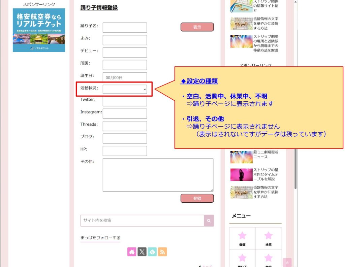The height and width of the screenshot is (267, 345).
Task: Focus the 誕生日 date field
Action: [x=125, y=77]
